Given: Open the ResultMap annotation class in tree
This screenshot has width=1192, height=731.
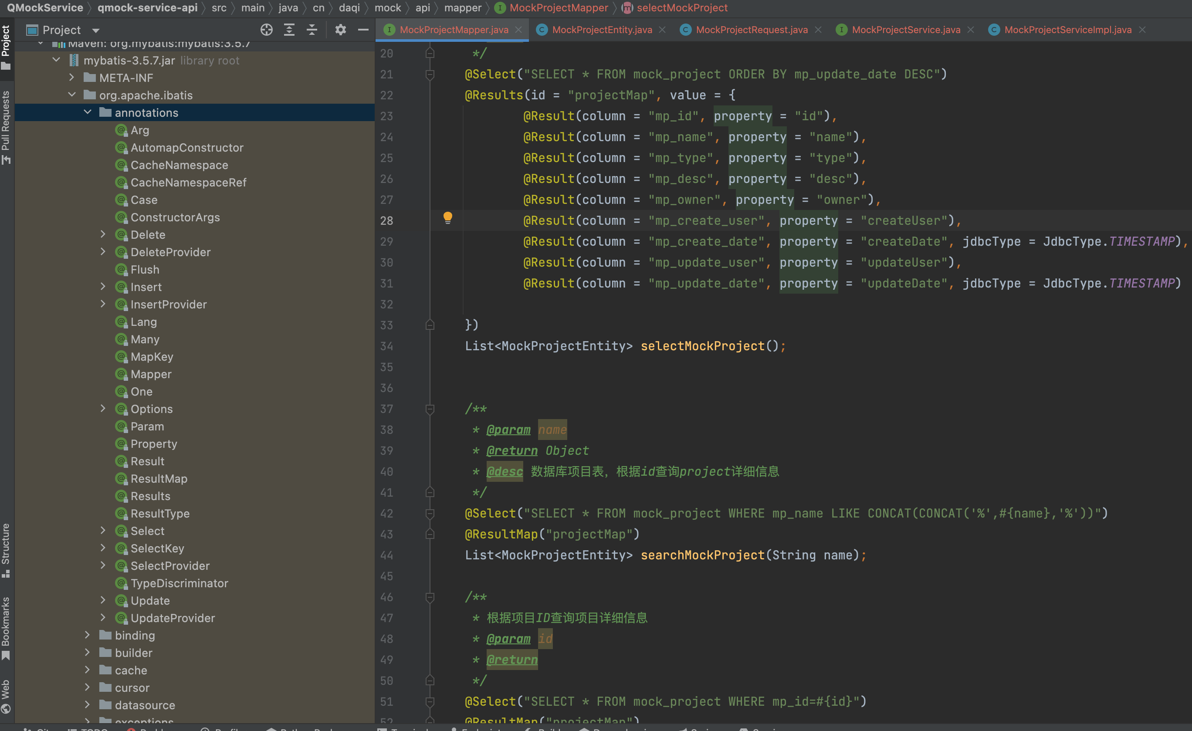Looking at the screenshot, I should [159, 478].
